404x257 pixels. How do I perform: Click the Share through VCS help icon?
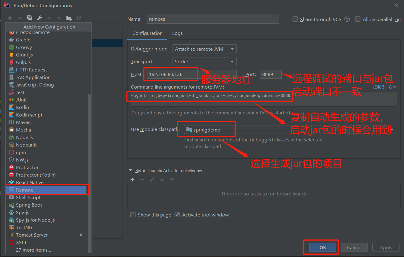point(347,19)
